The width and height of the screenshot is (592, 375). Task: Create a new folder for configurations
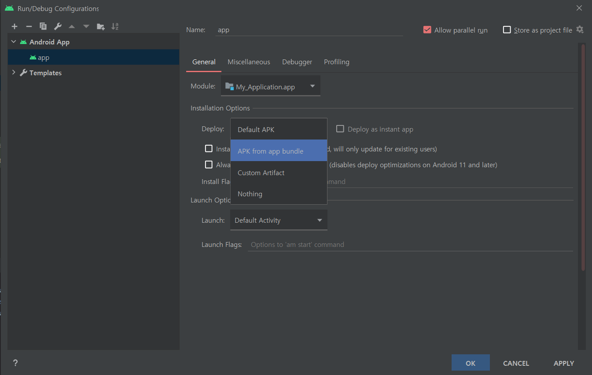[x=101, y=26]
